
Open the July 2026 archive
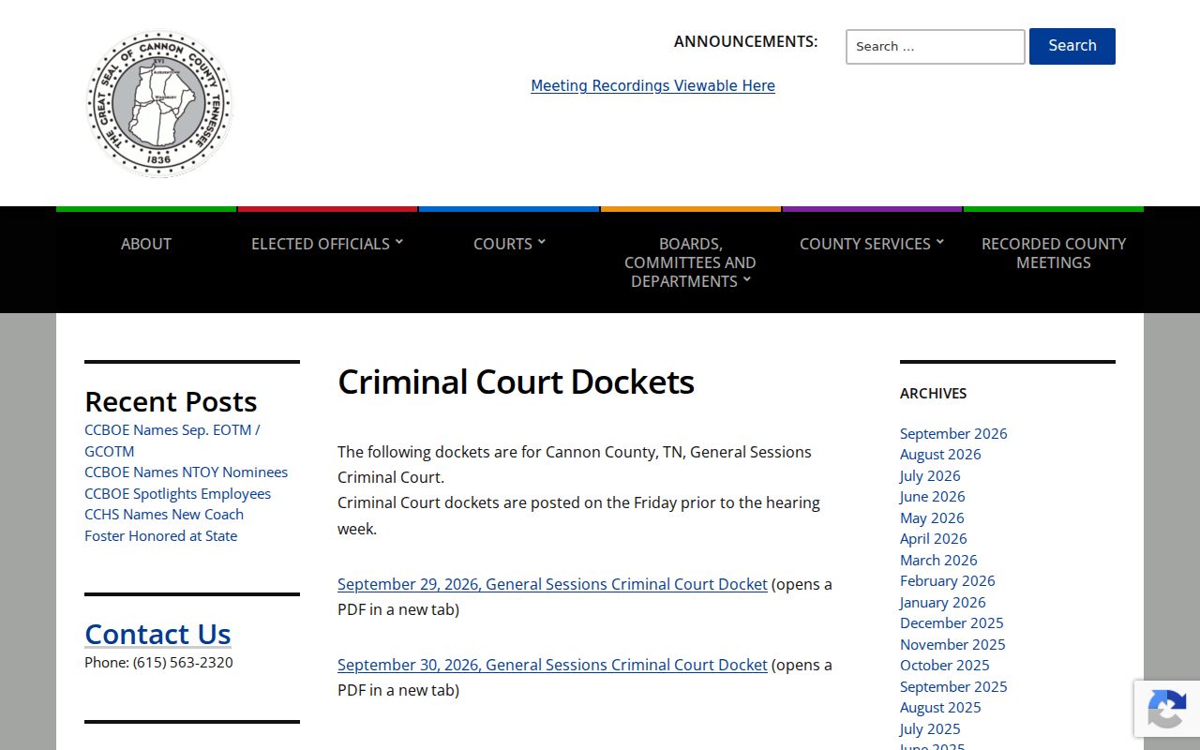[x=930, y=475]
